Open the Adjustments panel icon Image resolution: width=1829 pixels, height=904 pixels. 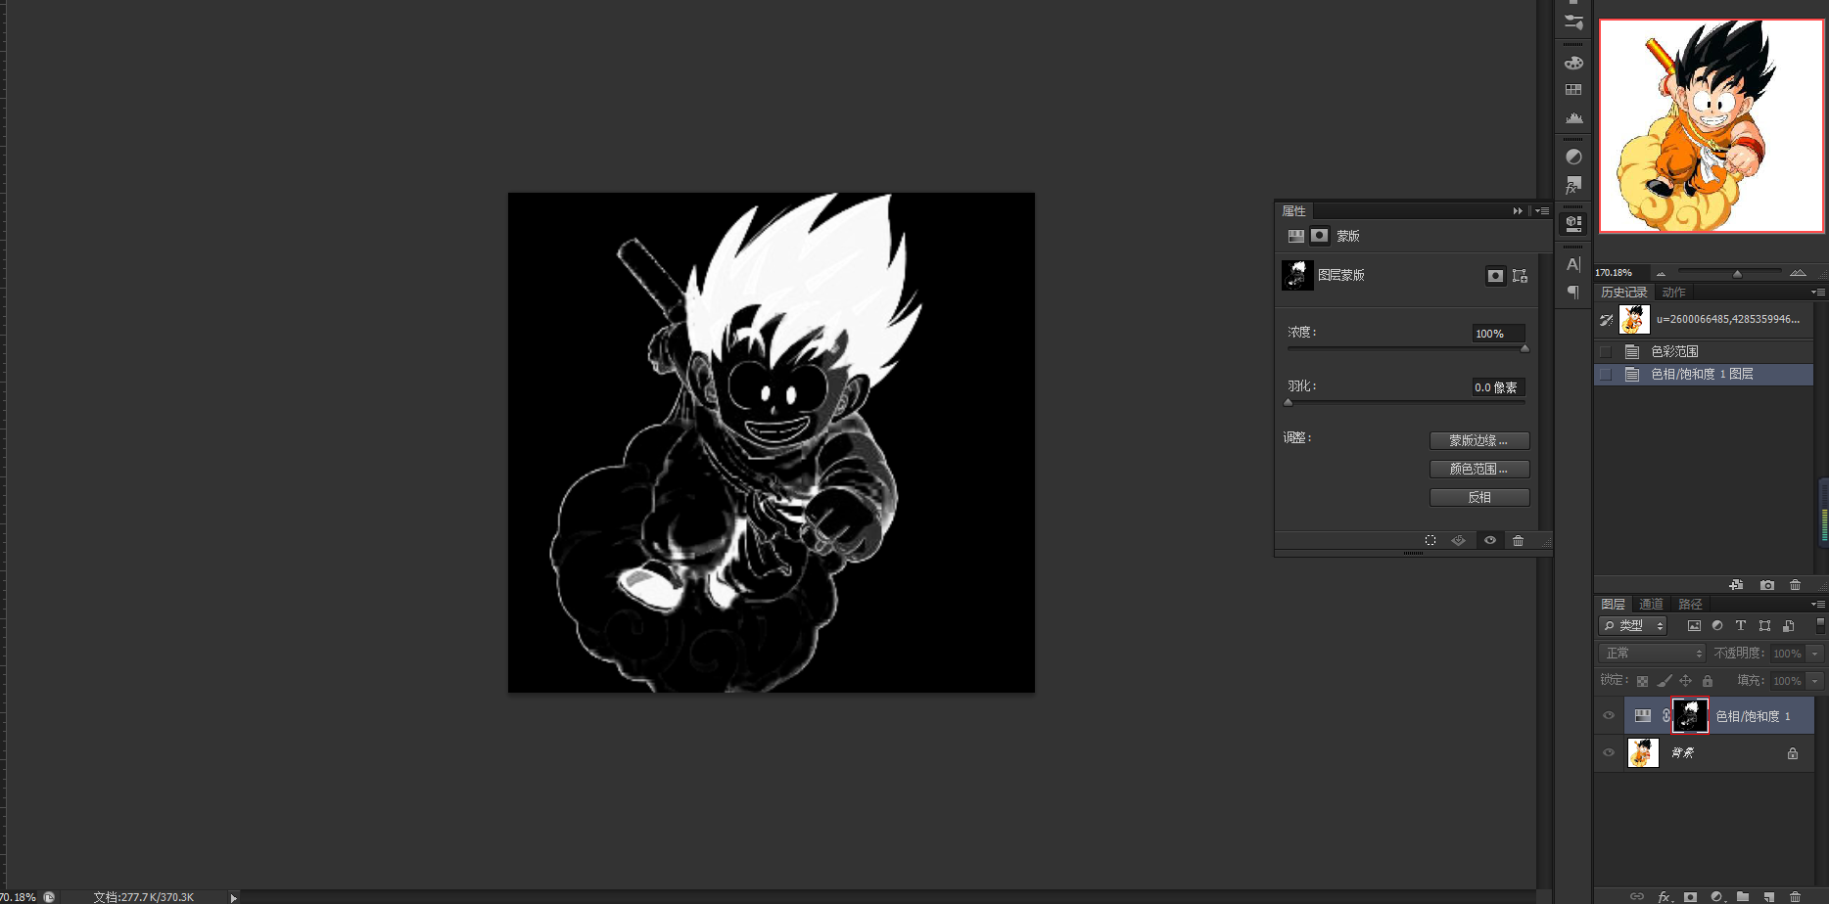(1573, 157)
